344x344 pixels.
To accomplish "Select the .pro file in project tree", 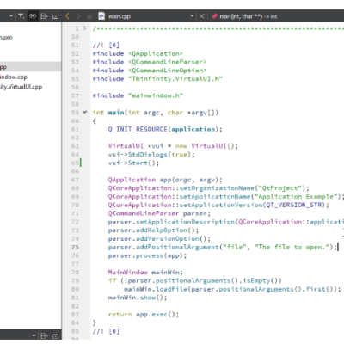I will tap(6, 37).
